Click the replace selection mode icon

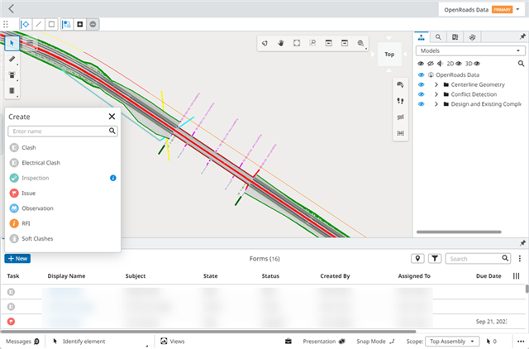(x=67, y=24)
